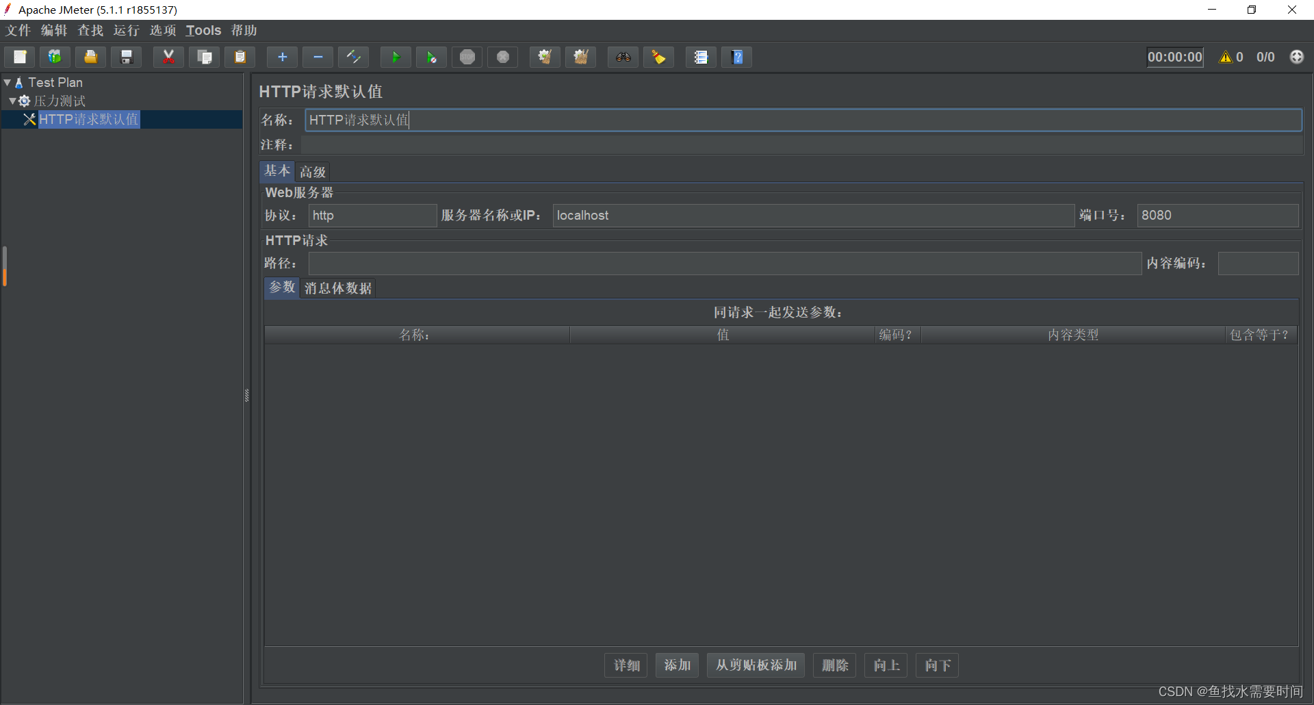Select HTTP请求默认值 element in tree
1314x705 pixels.
coord(88,119)
